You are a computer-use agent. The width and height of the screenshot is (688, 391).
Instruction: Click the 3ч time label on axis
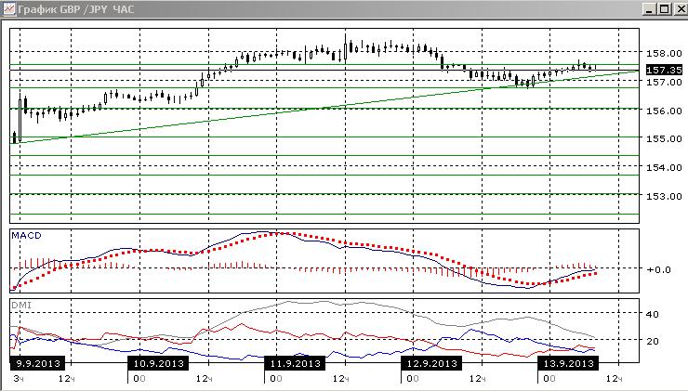[19, 379]
